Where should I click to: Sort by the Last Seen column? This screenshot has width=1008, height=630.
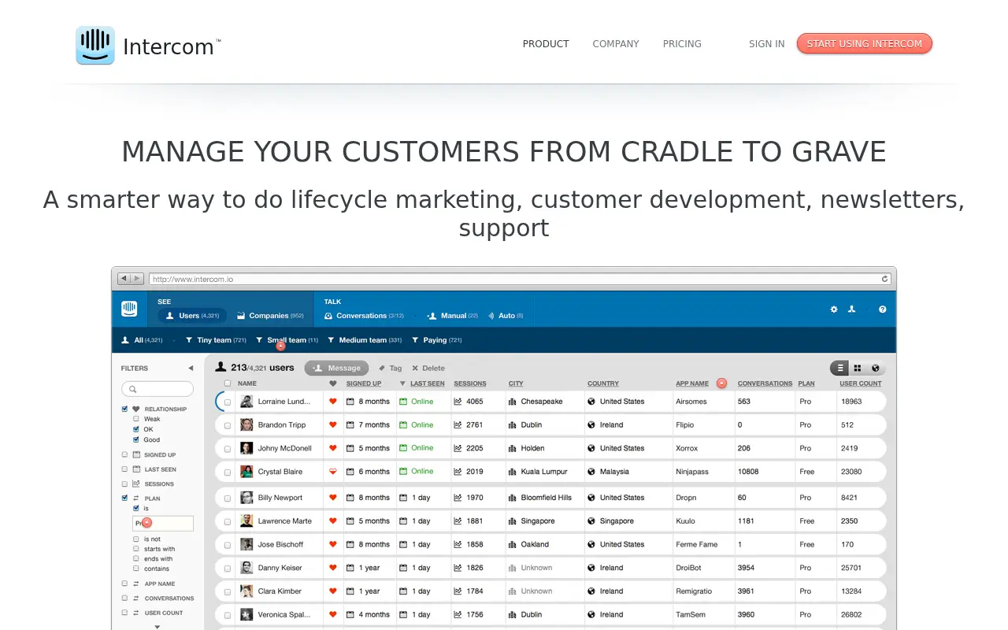coord(427,384)
